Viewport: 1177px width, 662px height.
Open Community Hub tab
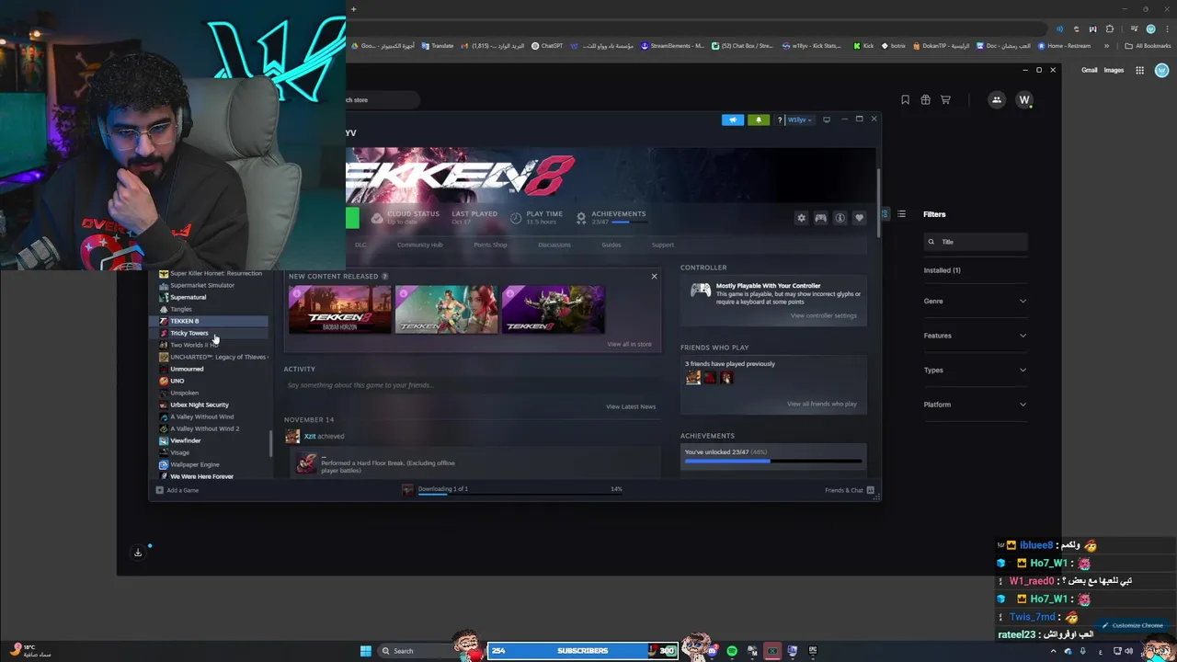pos(419,245)
